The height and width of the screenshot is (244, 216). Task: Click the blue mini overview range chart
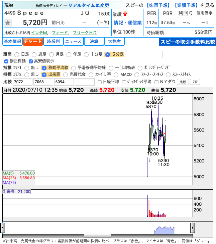pos(164,230)
